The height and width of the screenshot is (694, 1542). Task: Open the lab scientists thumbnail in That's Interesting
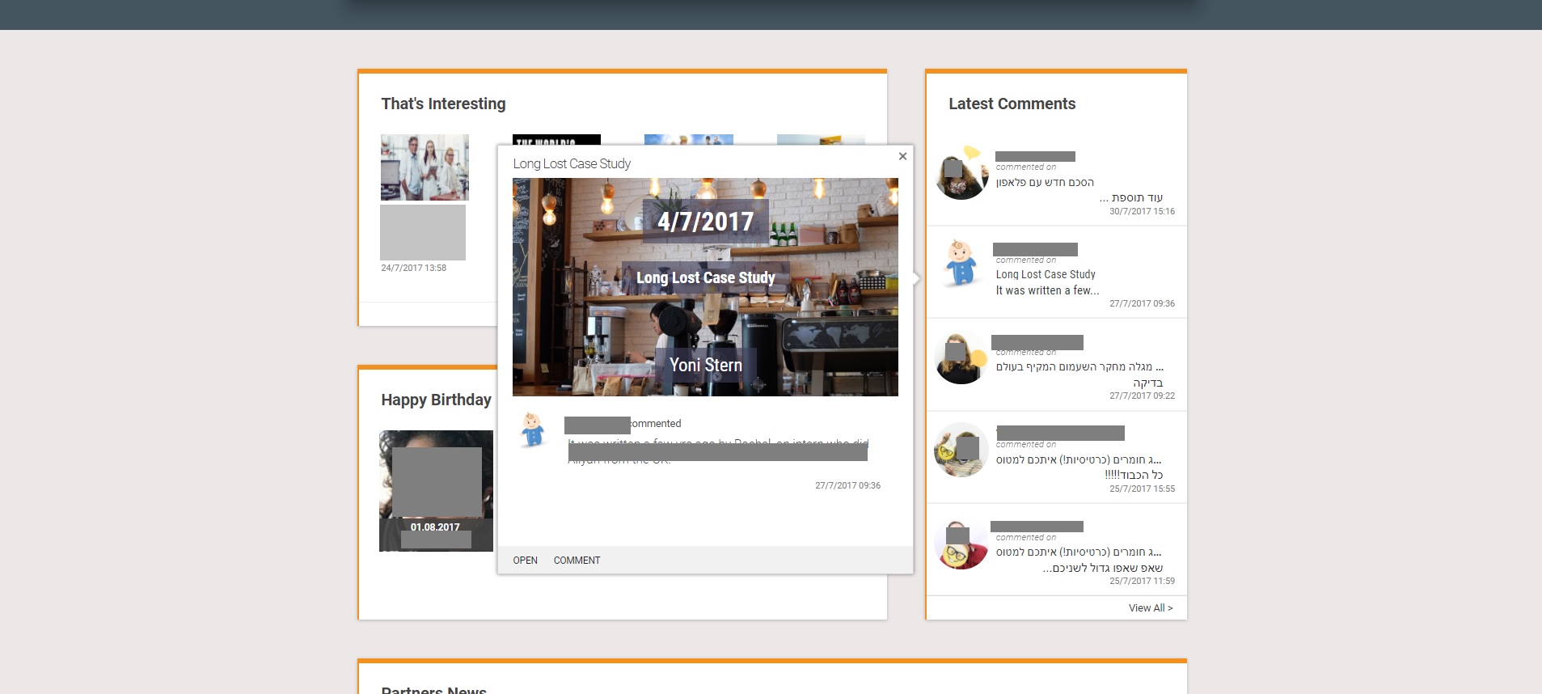point(425,167)
